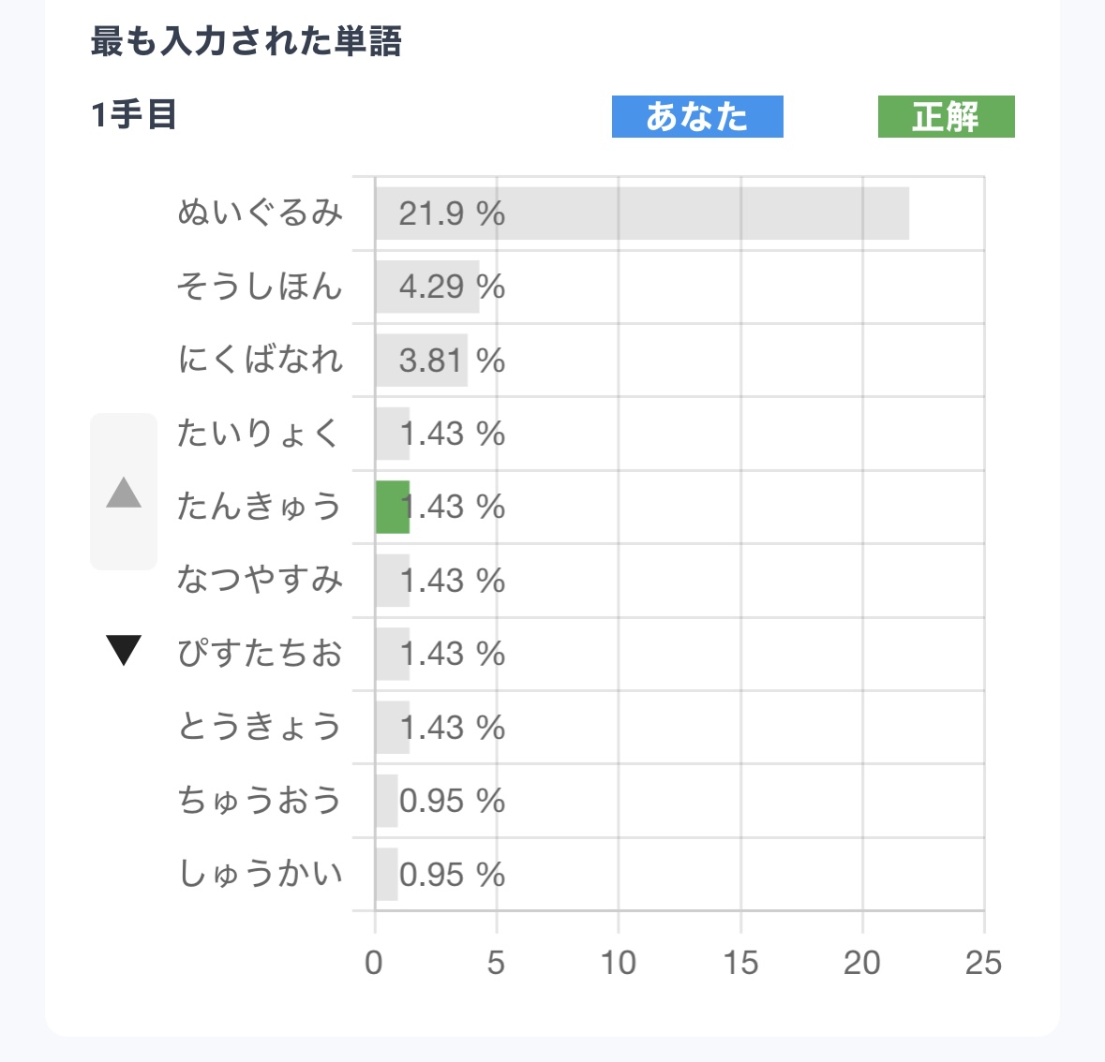
Task: Click the しゅうかい 0.95% bar
Action: (387, 874)
